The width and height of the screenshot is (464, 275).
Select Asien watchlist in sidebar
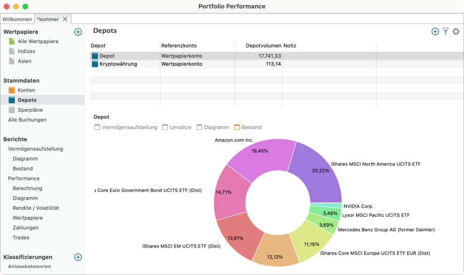(x=24, y=61)
